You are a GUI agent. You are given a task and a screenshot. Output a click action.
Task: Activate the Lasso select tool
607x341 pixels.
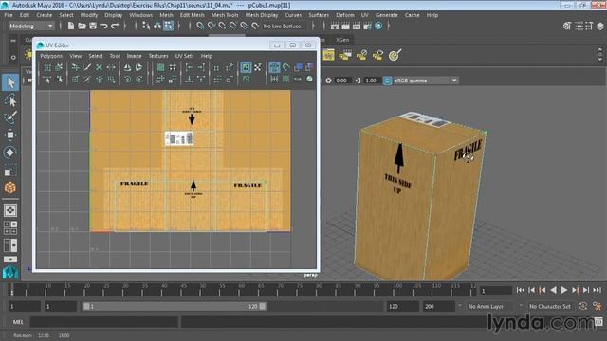(10, 100)
